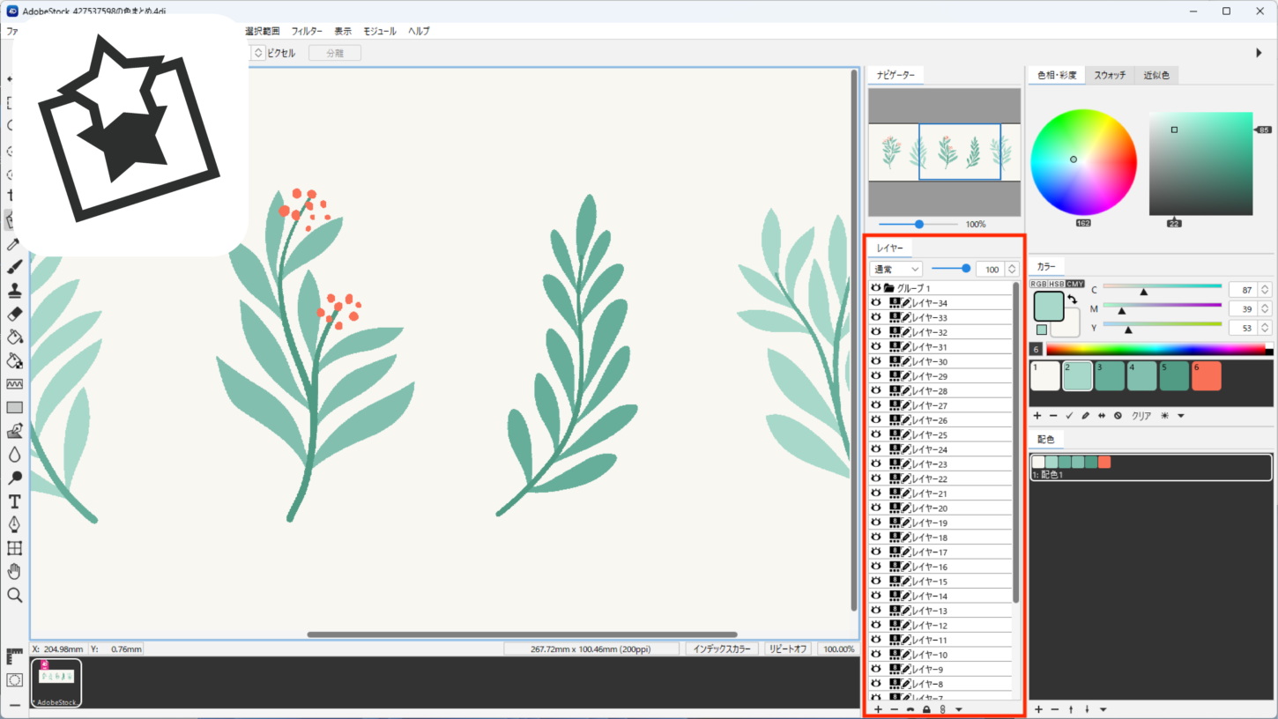Toggle visibility of グループ 1
Screen dimensions: 1278x719
point(876,288)
